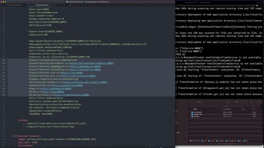
Task: Go back in the Finder window
Action: [x=191, y=102]
